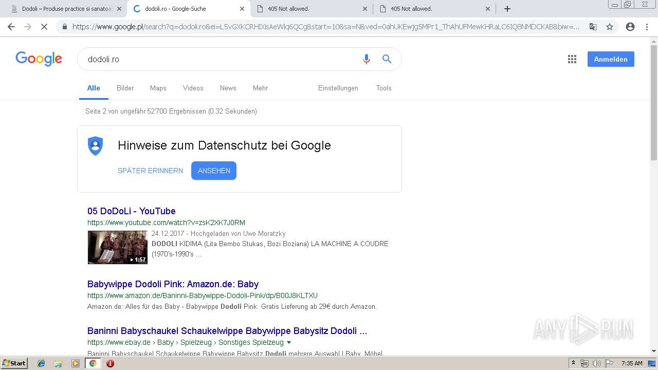Select Chrome icon in taskbar

(93, 363)
